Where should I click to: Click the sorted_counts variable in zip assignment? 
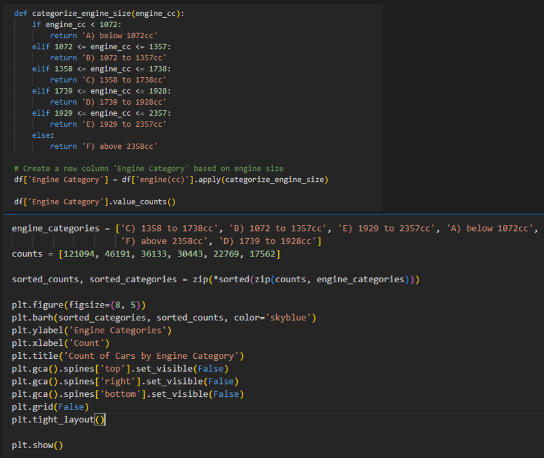(x=45, y=279)
